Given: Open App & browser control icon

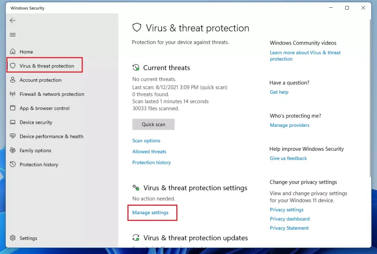Looking at the screenshot, I should [x=13, y=108].
